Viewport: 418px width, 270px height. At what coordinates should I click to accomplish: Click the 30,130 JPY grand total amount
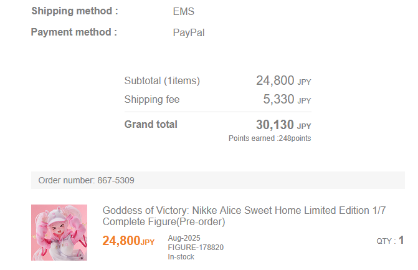283,125
